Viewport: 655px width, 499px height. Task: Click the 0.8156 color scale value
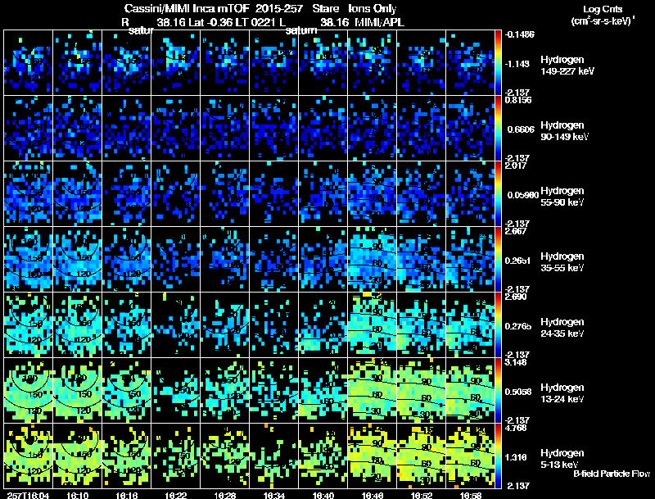518,100
